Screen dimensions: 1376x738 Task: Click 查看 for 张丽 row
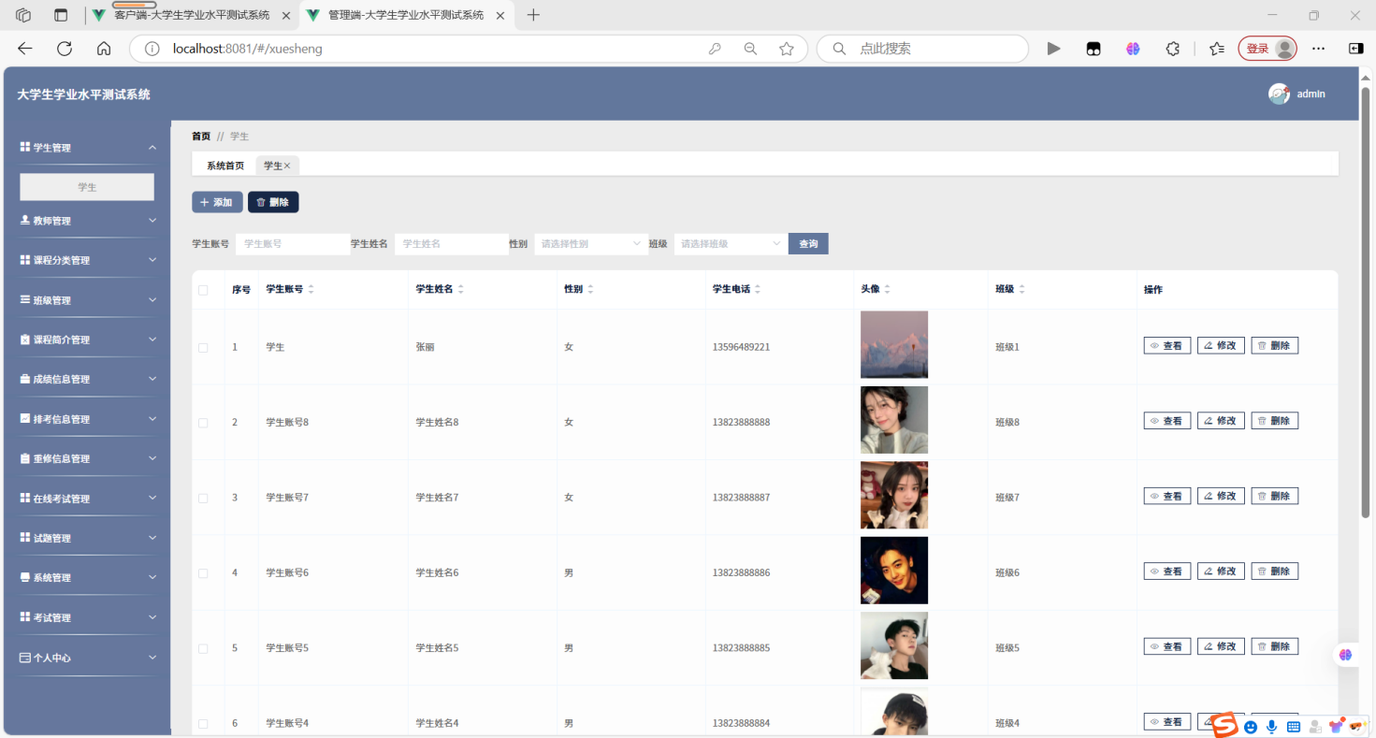pyautogui.click(x=1167, y=346)
